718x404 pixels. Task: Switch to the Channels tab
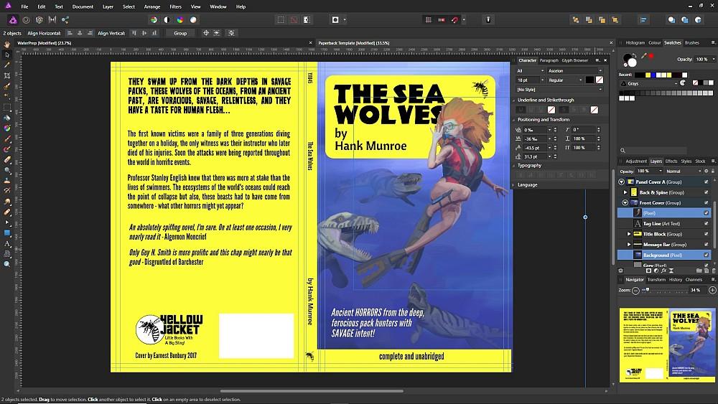[694, 280]
